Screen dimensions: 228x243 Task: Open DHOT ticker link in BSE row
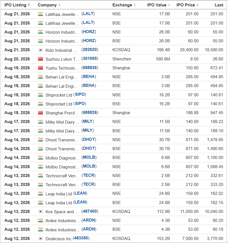(x=89, y=148)
